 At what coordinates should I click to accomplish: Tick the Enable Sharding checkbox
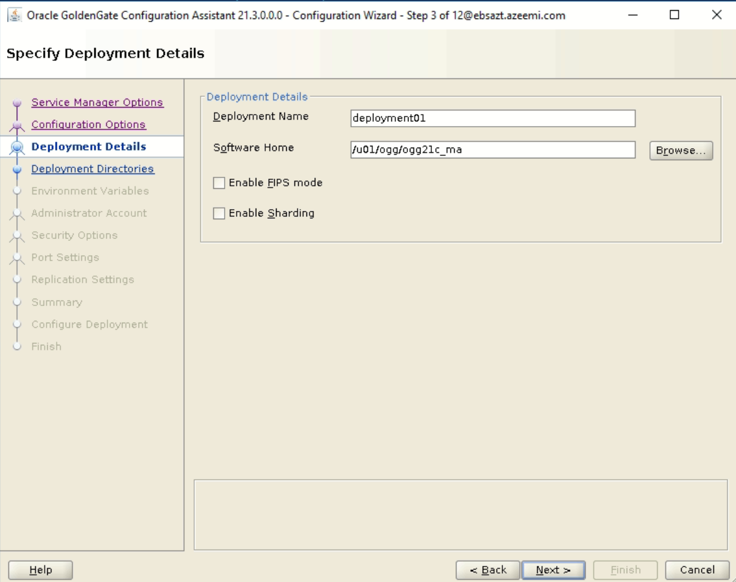pyautogui.click(x=219, y=213)
